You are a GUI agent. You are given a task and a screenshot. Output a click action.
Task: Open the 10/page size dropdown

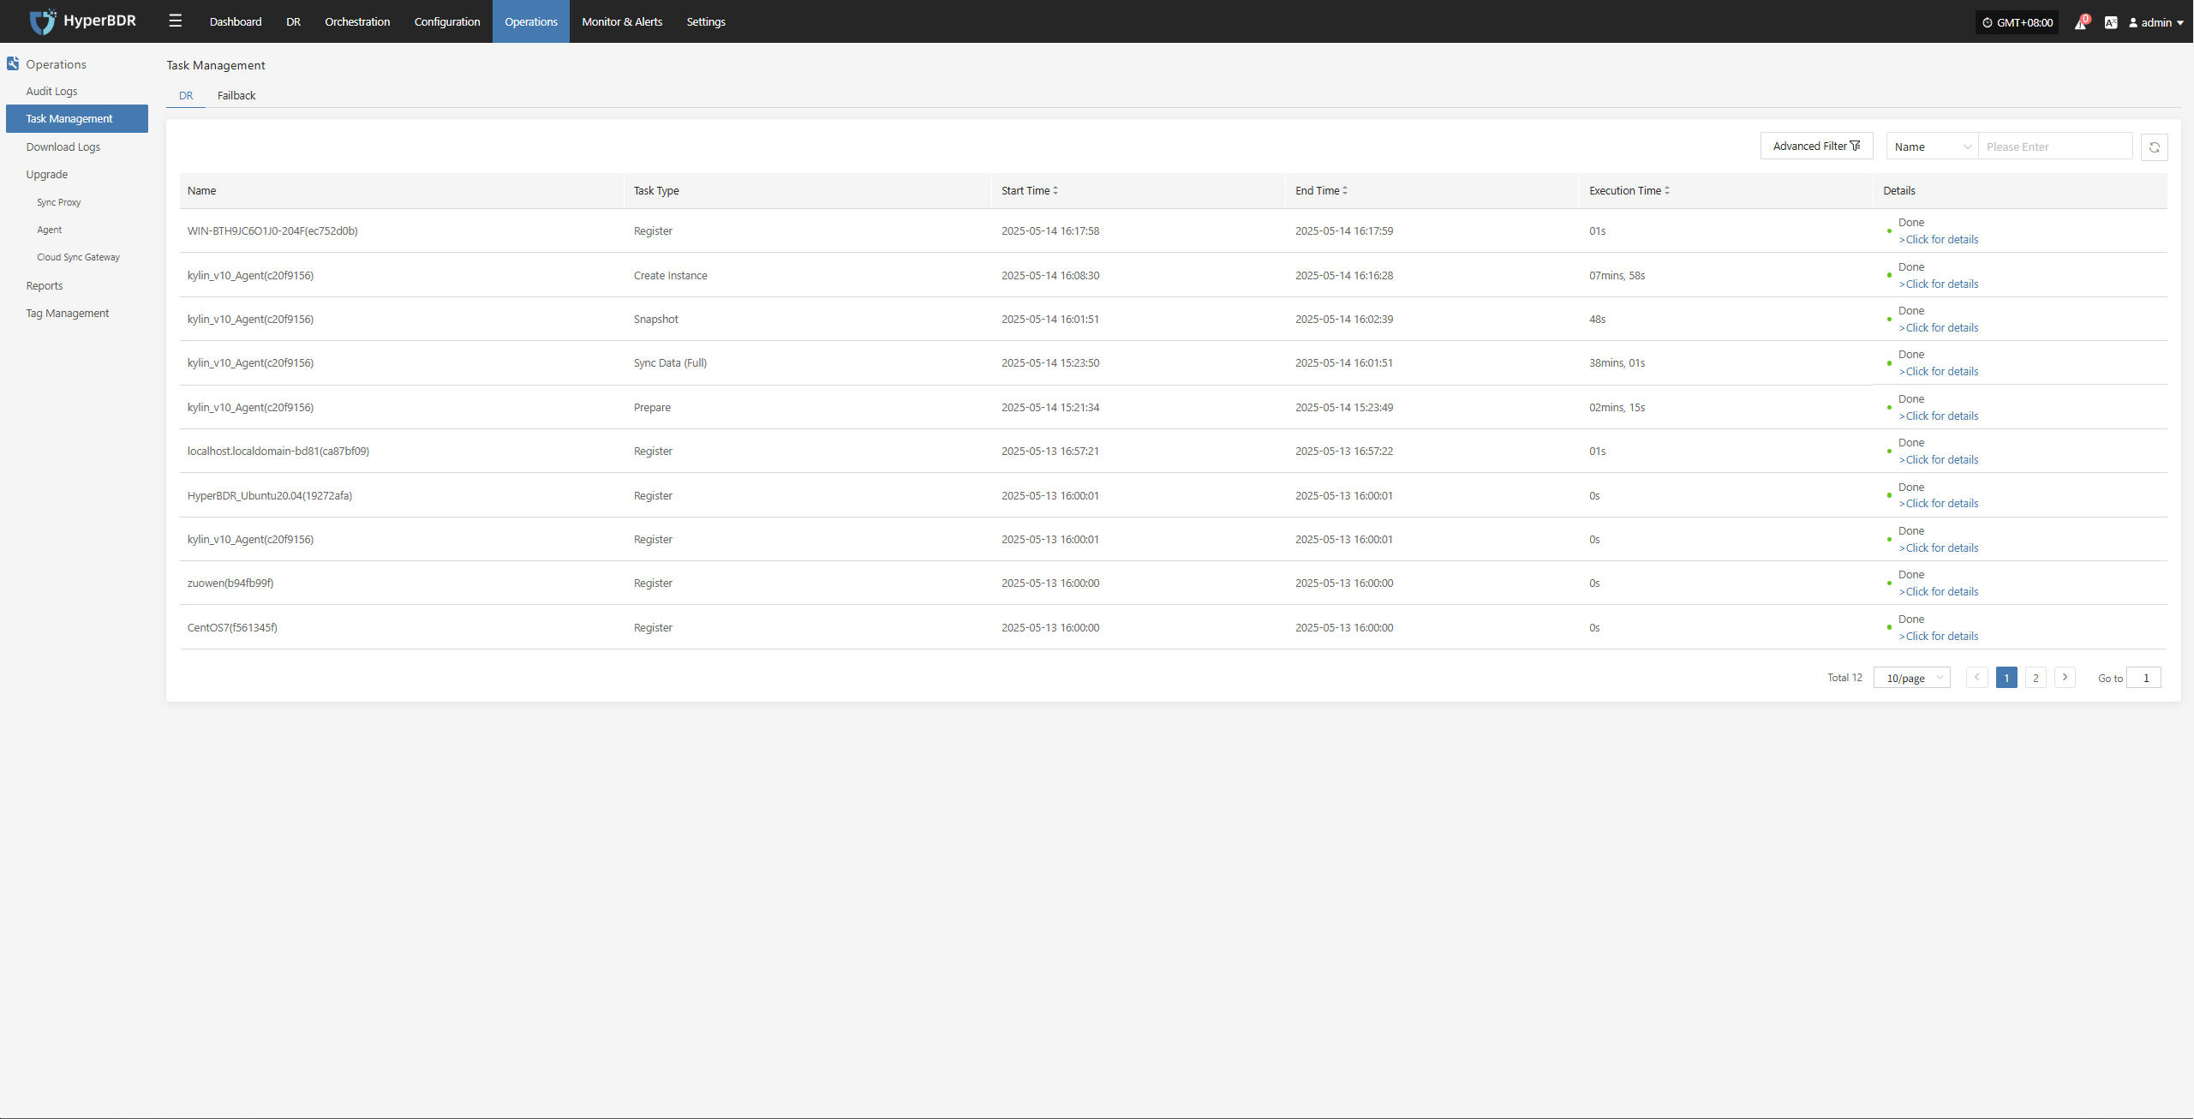point(1912,678)
